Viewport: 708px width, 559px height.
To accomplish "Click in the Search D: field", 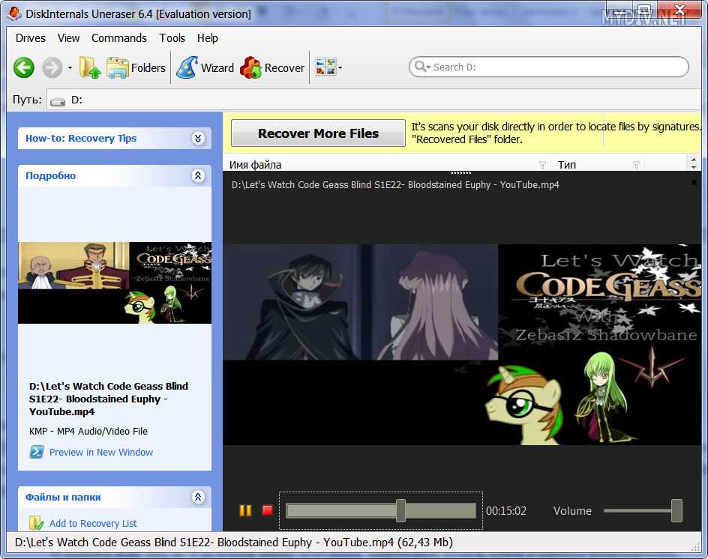I will pos(555,67).
